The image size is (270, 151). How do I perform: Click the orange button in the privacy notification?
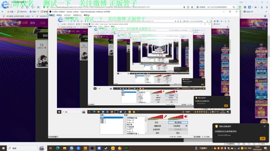click(x=263, y=139)
